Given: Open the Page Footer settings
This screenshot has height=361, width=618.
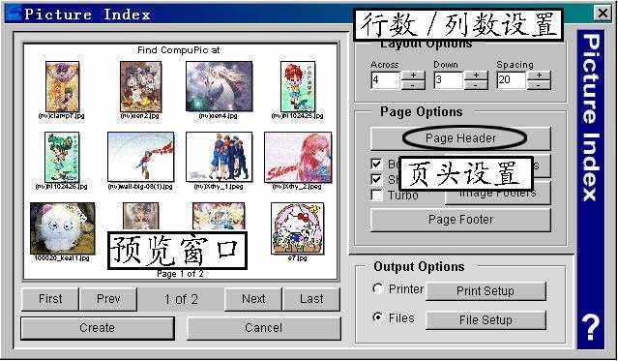Looking at the screenshot, I should (x=460, y=220).
